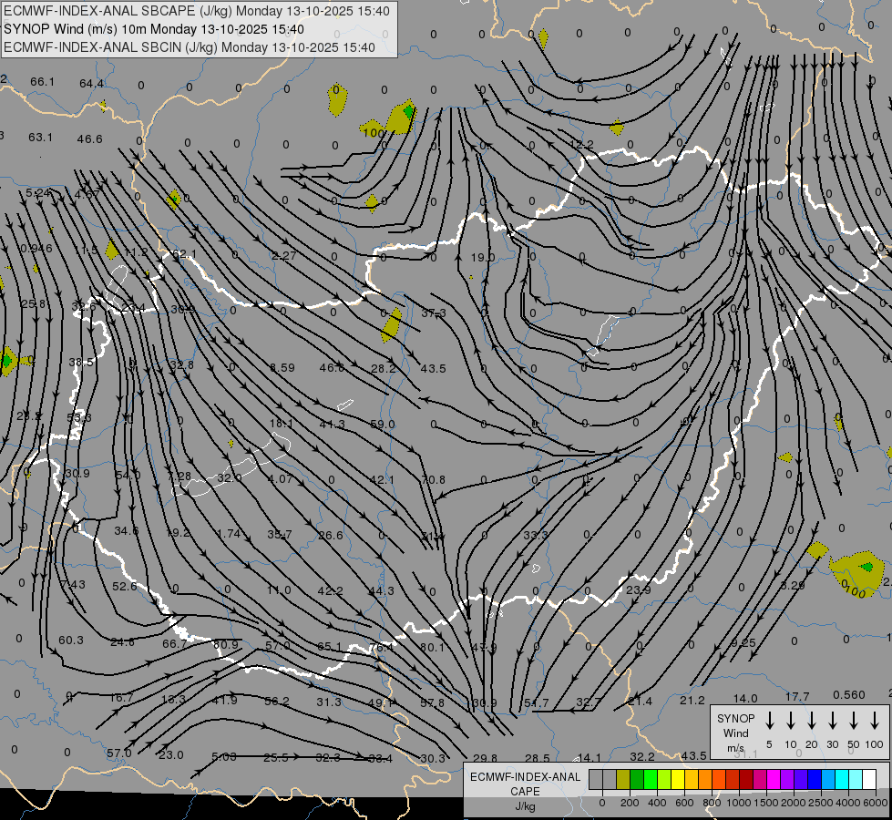Screen dimensions: 892x820
Task: Click the SBCIN header title line
Action: point(190,47)
